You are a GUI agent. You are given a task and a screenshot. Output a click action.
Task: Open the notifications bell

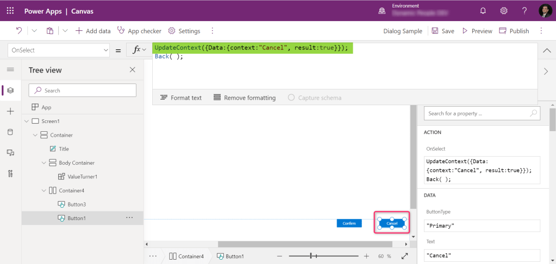coord(483,11)
